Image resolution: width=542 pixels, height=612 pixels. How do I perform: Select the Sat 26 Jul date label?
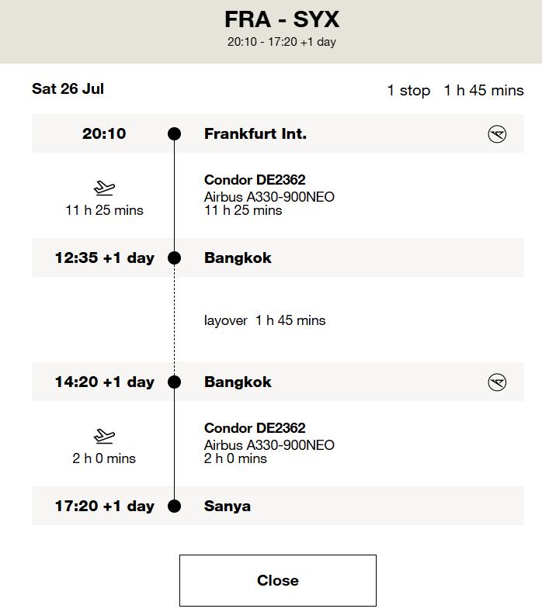(68, 88)
